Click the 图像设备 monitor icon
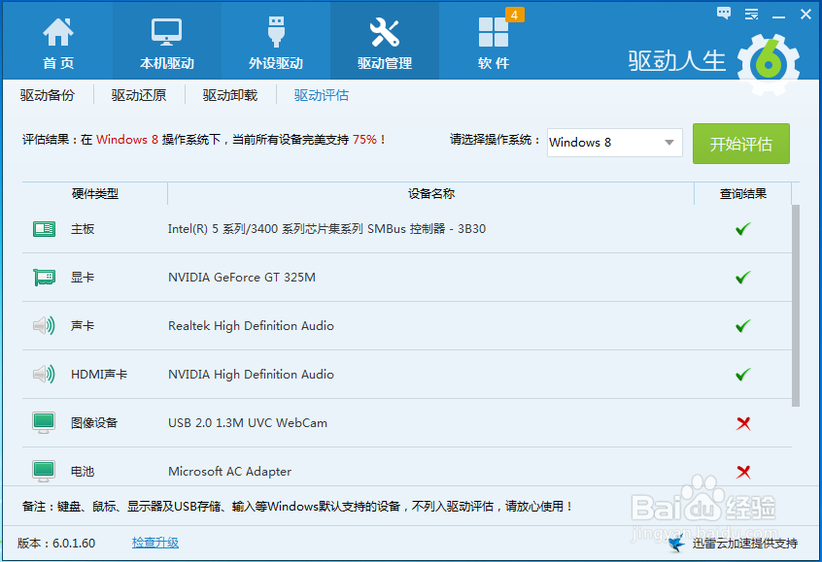This screenshot has width=822, height=562. pyautogui.click(x=44, y=422)
